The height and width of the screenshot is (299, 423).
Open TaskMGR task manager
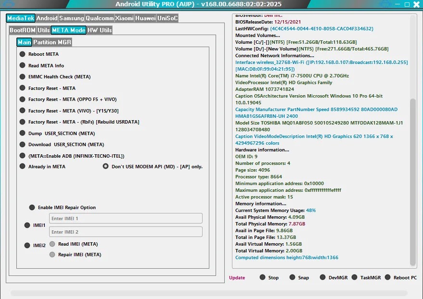click(x=366, y=277)
